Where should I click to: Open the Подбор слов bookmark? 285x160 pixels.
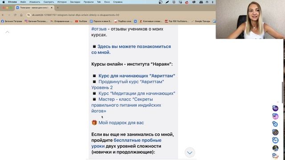[123, 21]
